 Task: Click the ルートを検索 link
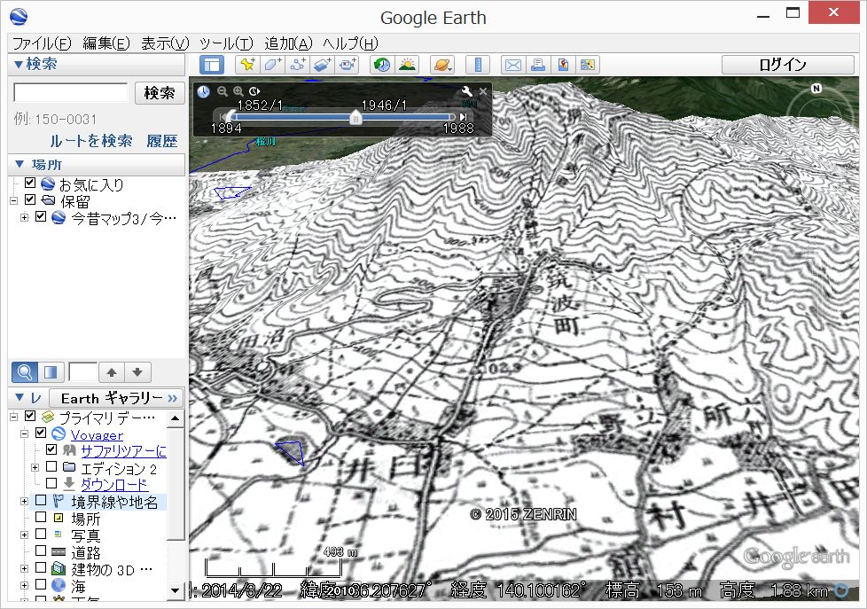click(x=91, y=141)
